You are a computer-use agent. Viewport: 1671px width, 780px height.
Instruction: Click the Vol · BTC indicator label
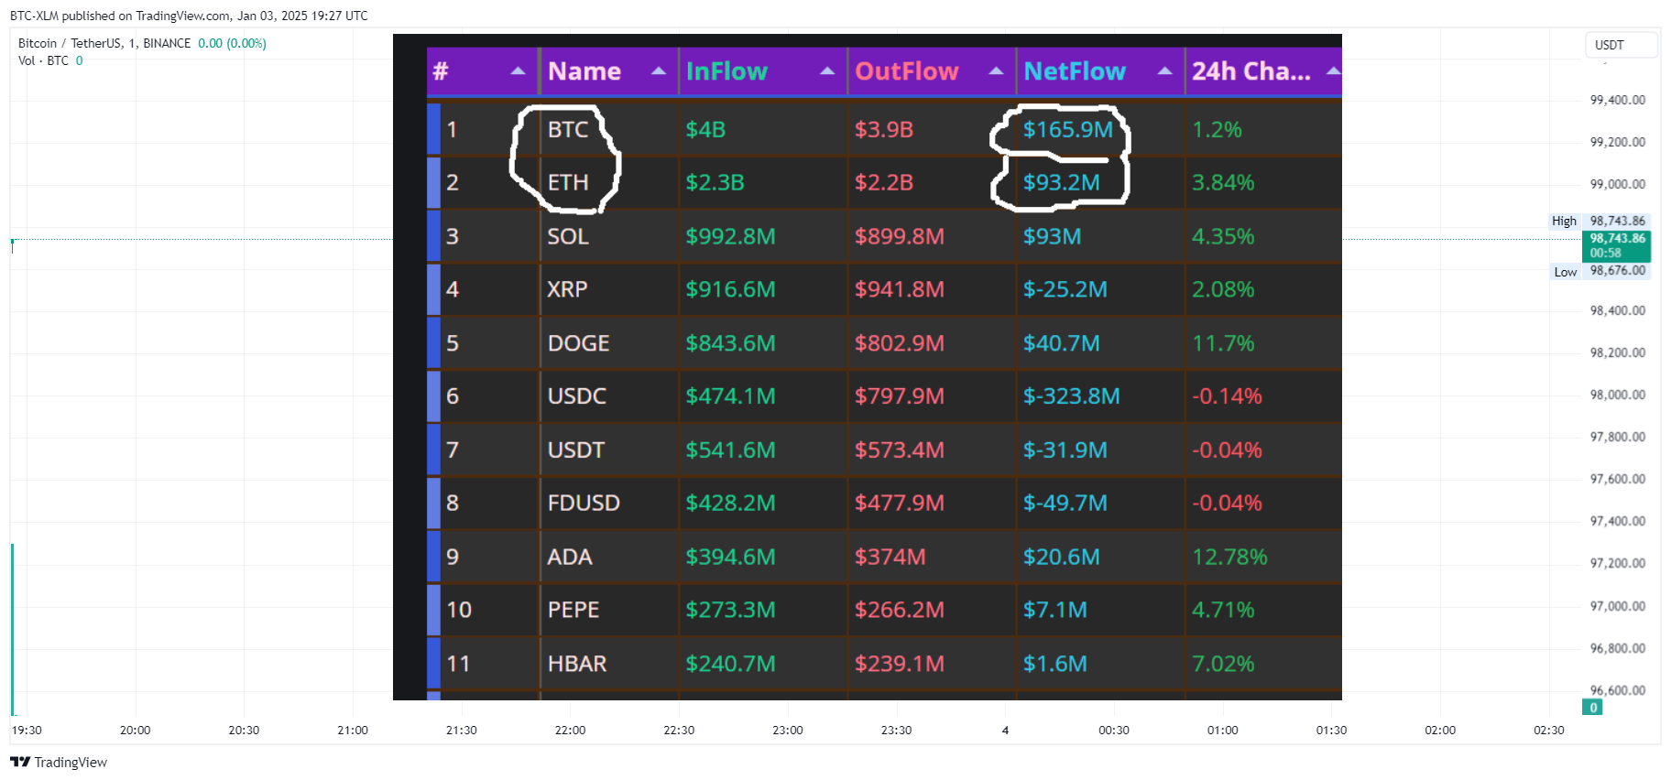43,60
